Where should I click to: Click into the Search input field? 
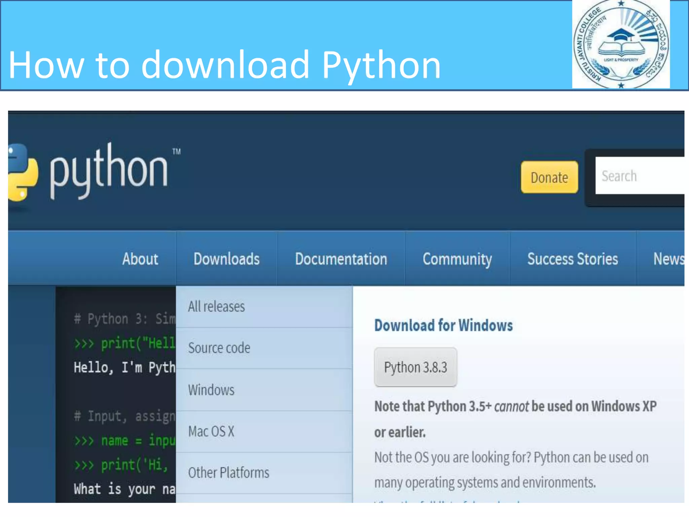tap(640, 176)
